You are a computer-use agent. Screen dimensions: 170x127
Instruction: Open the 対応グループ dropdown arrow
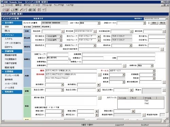[99, 40]
